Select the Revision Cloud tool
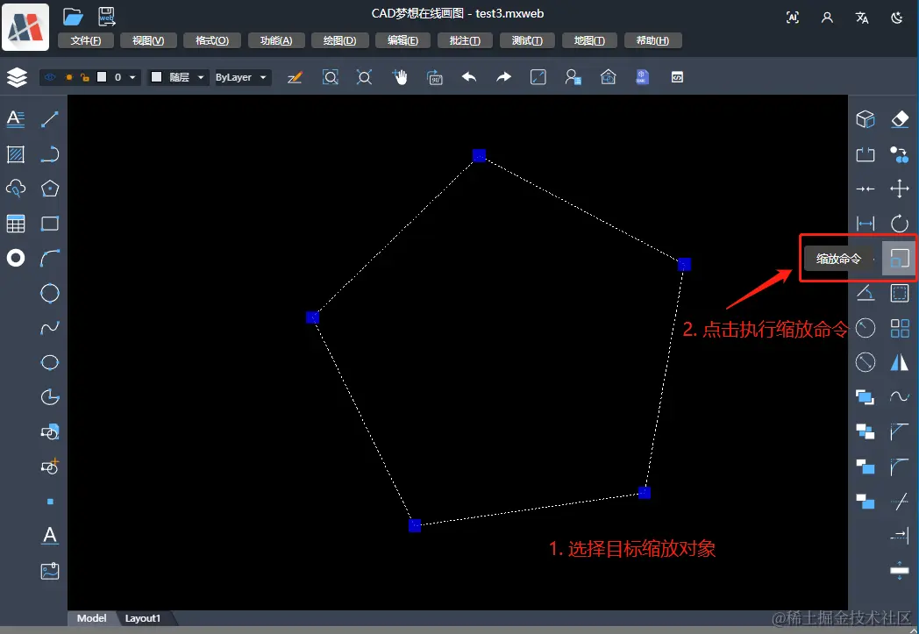The width and height of the screenshot is (919, 634). pyautogui.click(x=15, y=189)
